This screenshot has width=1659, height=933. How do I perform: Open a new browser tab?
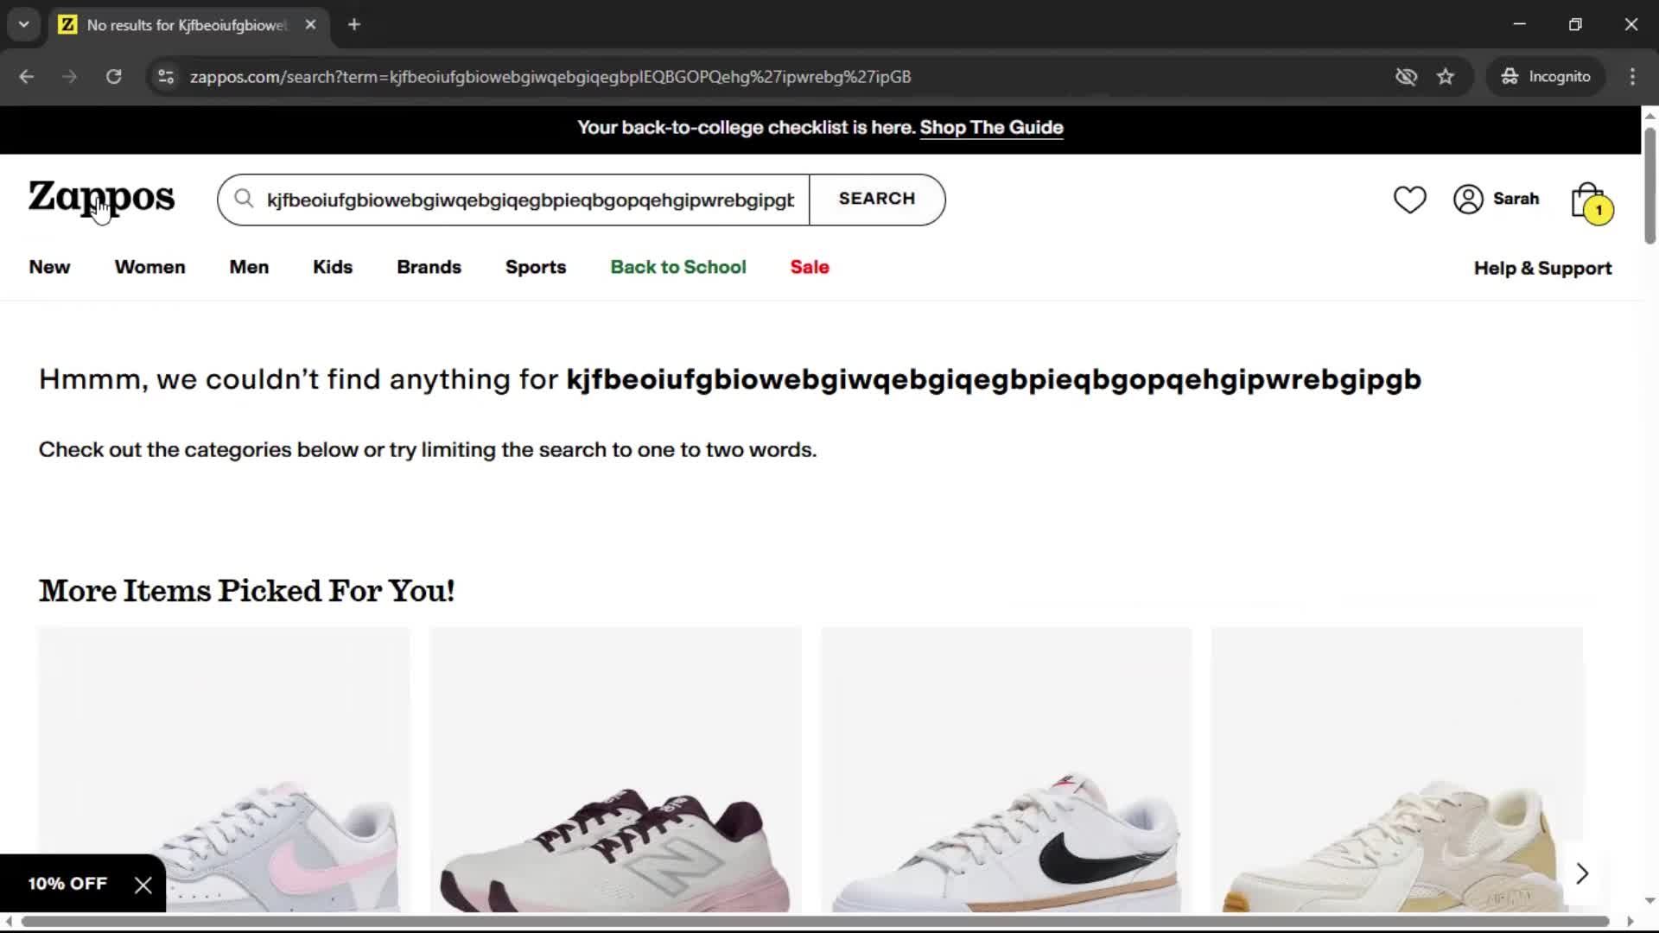point(354,25)
